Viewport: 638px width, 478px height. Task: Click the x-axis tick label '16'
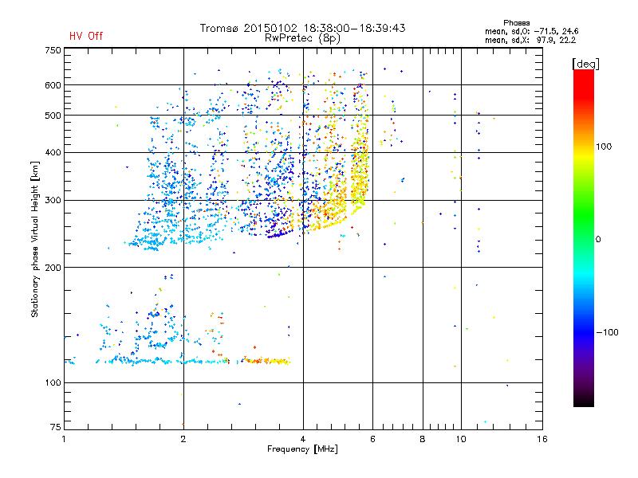point(542,439)
